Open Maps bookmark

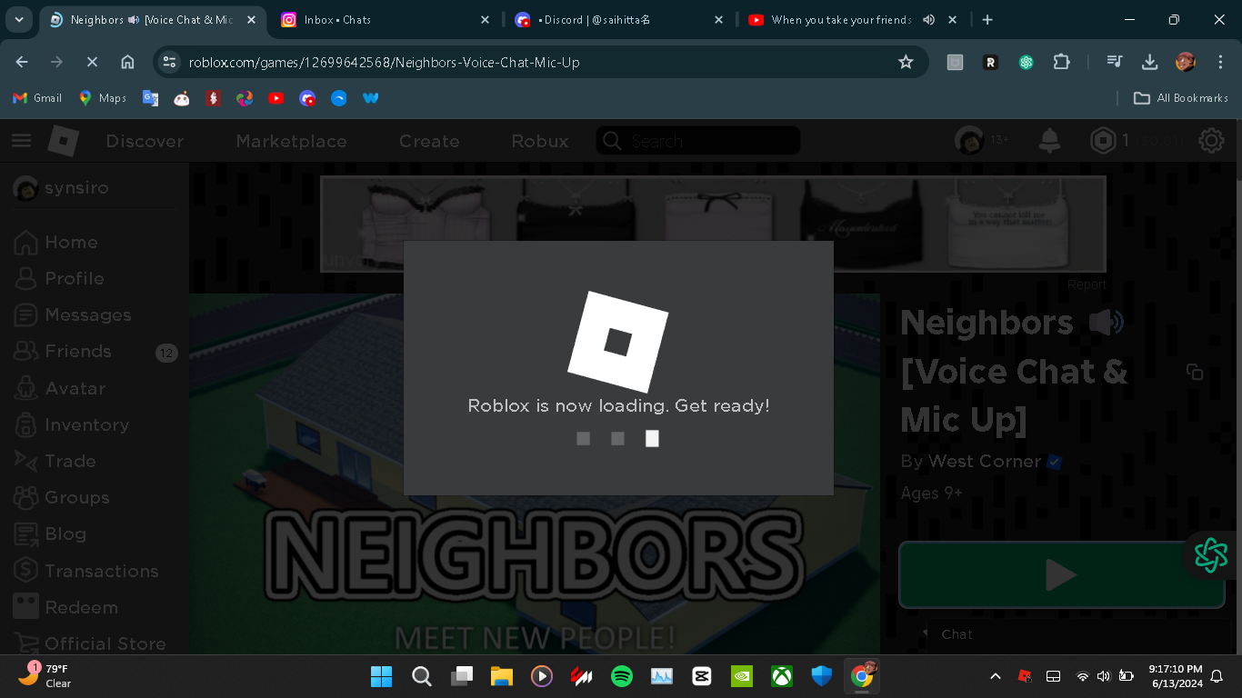pos(103,98)
